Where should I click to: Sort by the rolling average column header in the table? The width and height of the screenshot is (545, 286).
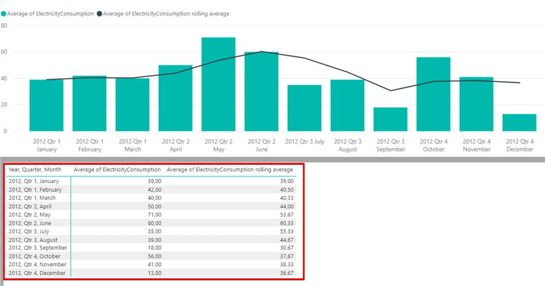[230, 170]
